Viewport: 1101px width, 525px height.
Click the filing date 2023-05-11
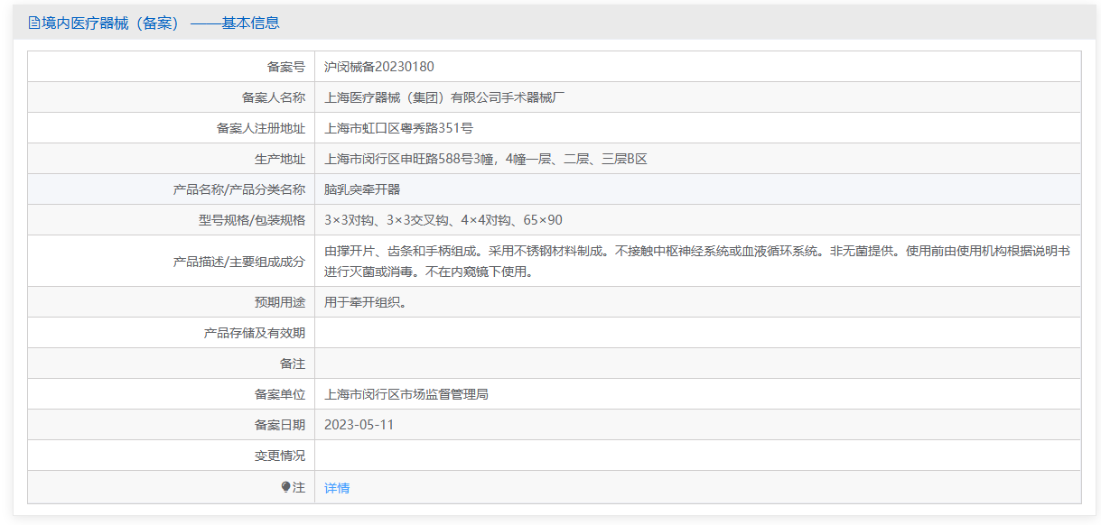(x=359, y=425)
